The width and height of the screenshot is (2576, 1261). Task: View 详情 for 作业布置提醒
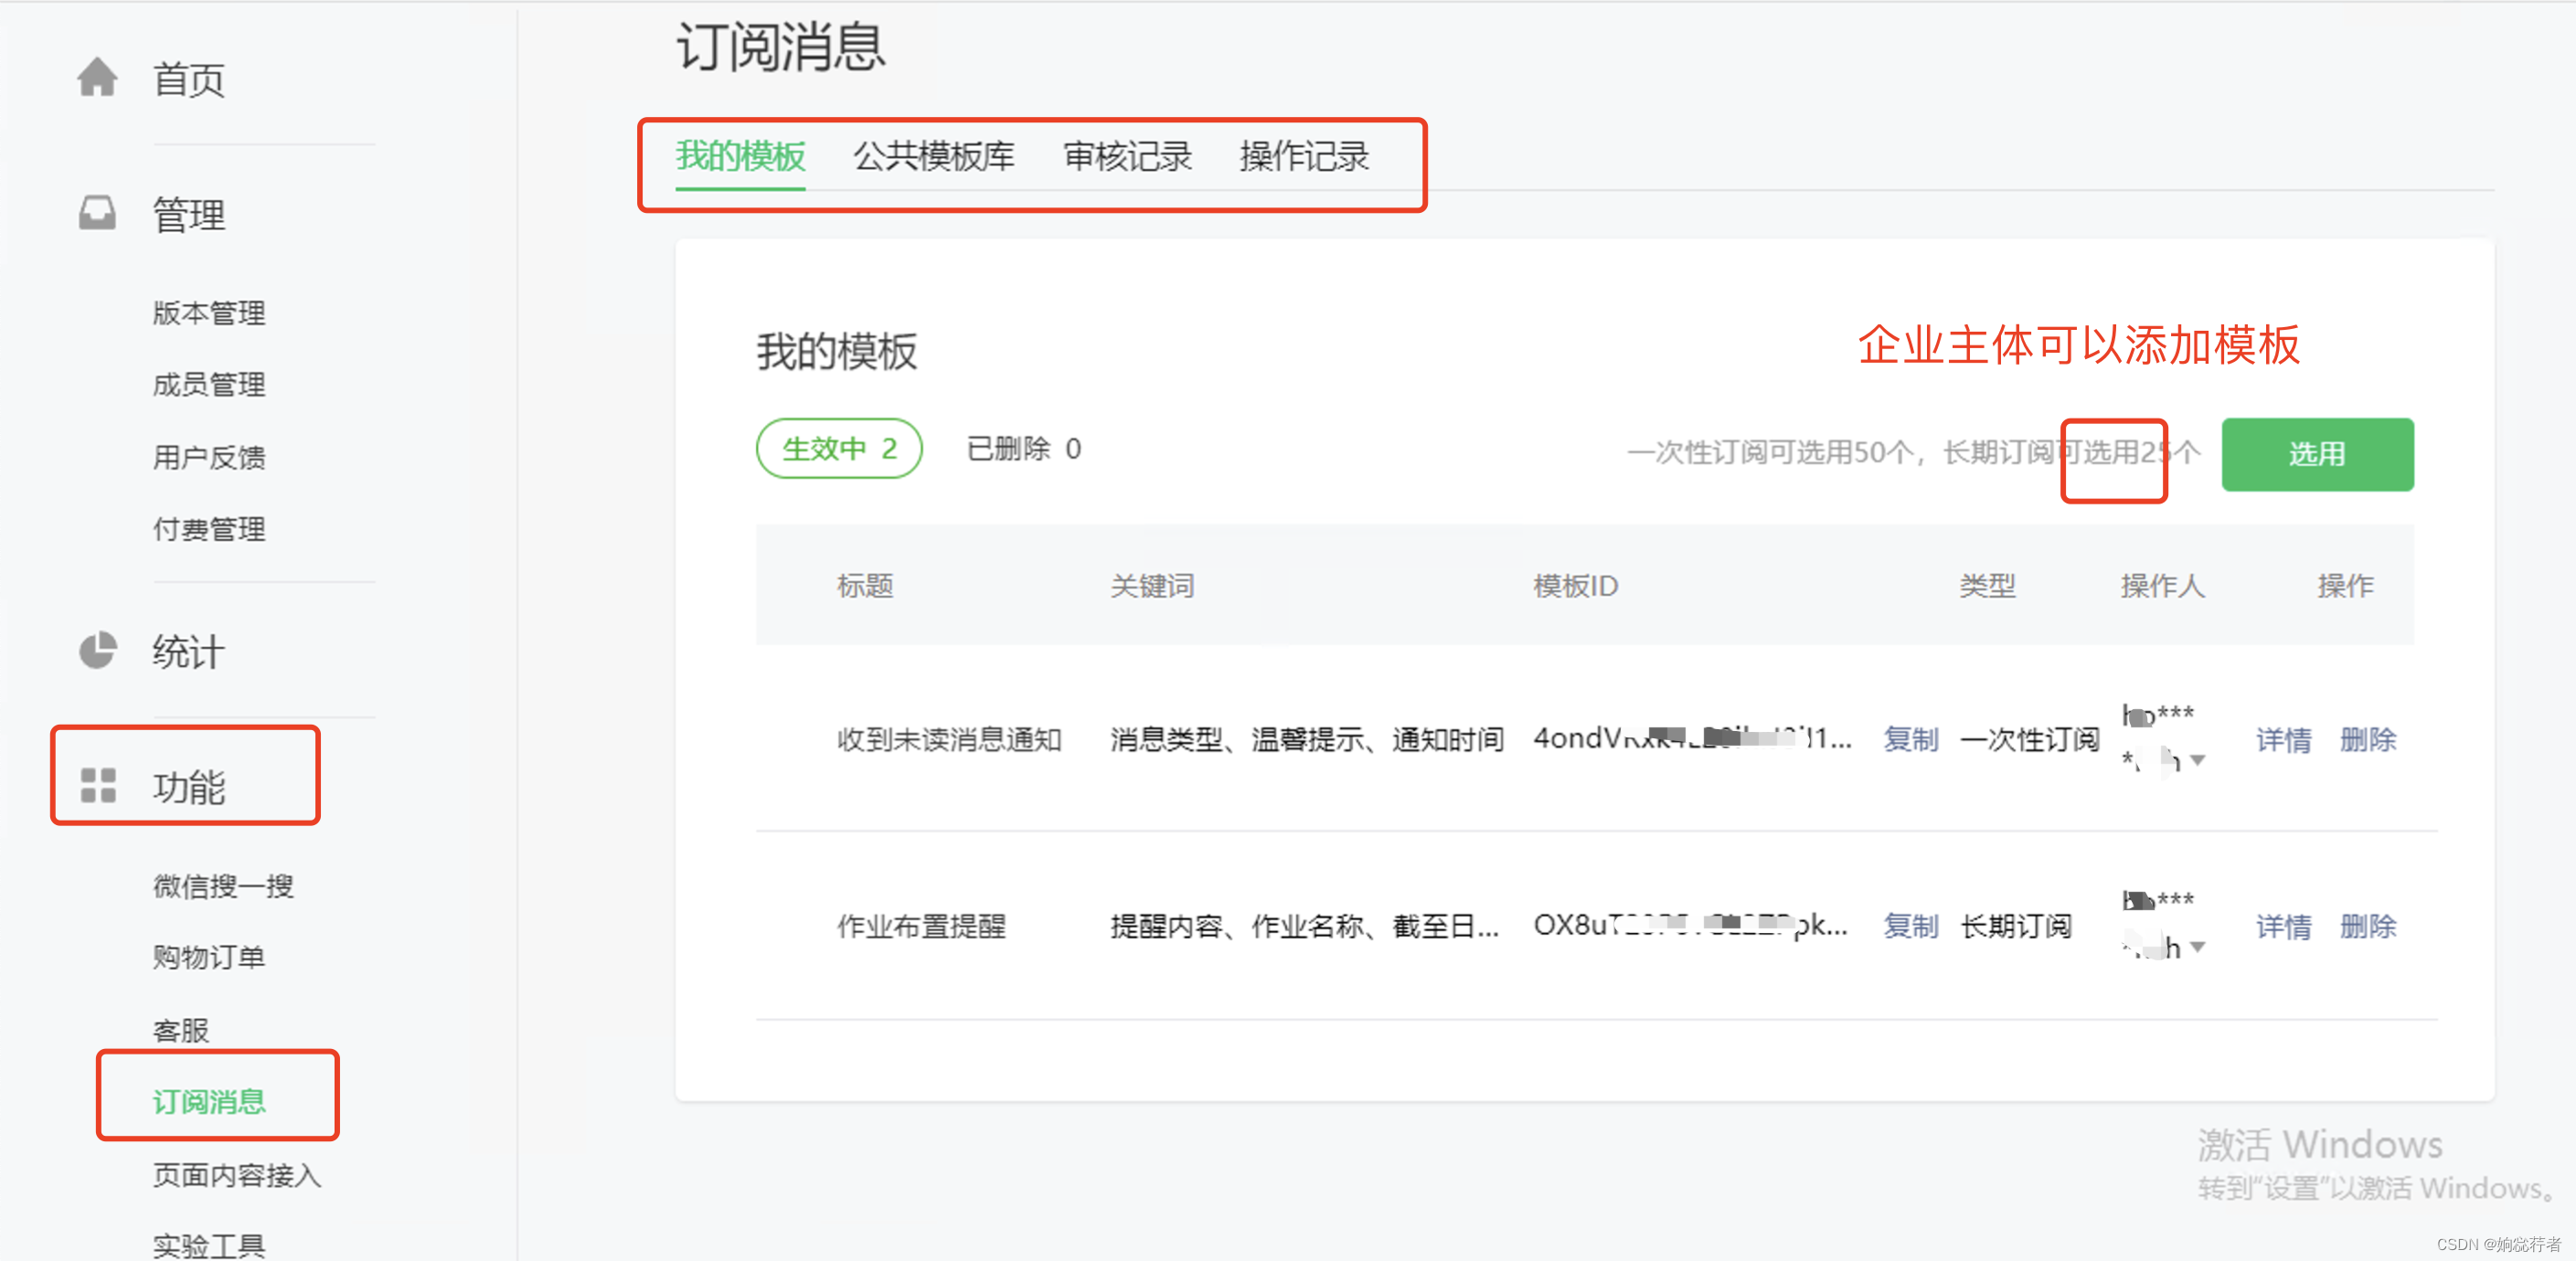[x=2284, y=926]
